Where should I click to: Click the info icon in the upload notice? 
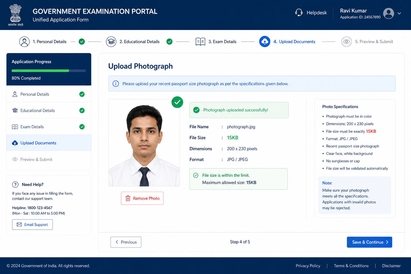[116, 84]
